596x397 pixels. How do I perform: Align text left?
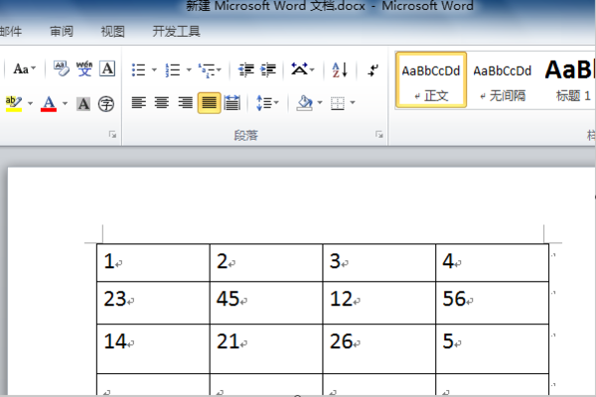[x=139, y=102]
